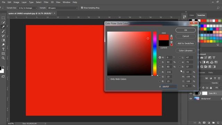
Task: Click the new red color preview
Action: pos(164,37)
